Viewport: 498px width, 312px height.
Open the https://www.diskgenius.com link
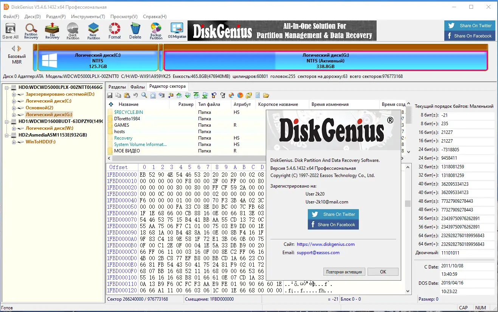(x=326, y=244)
